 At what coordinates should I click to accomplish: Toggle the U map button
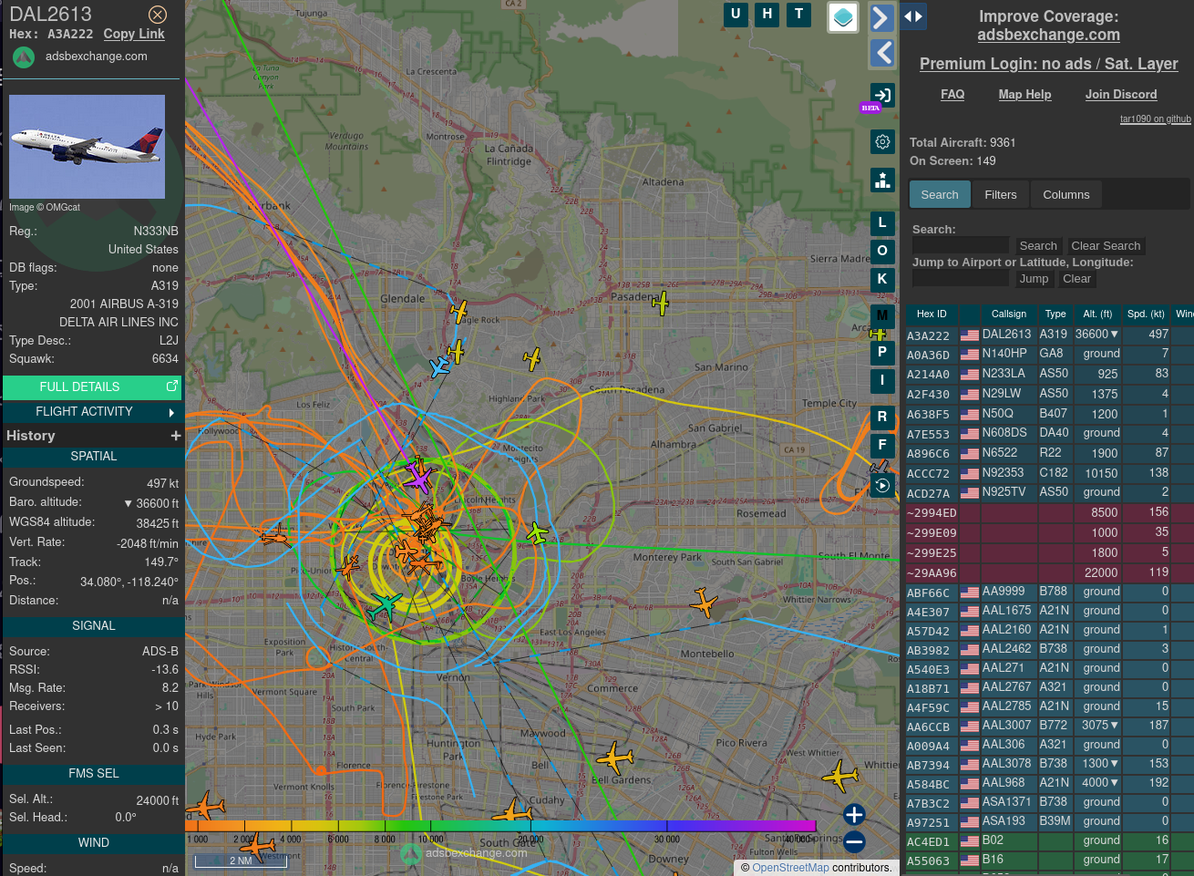coord(736,14)
